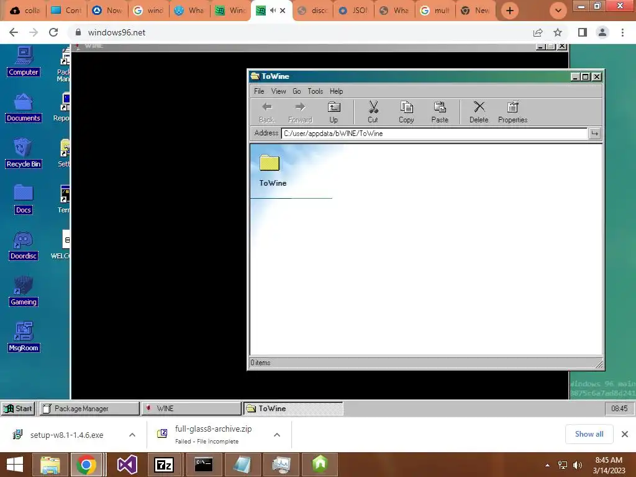636x477 pixels.
Task: Launch the Doordisc shortcut
Action: click(x=24, y=245)
